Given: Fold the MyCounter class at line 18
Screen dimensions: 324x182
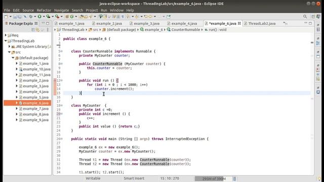Looking at the screenshot, I should click(62, 106).
